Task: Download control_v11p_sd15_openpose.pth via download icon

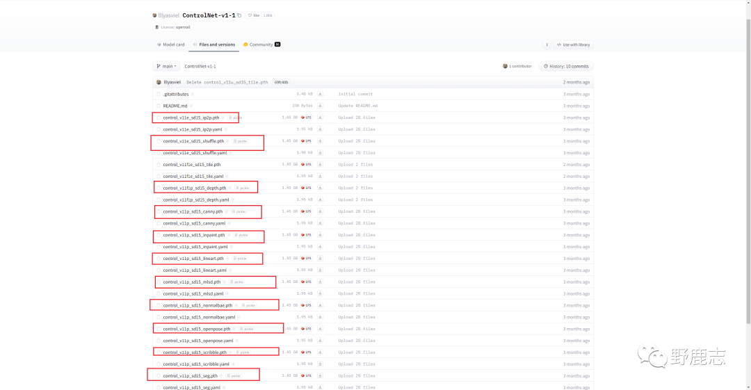Action: [x=320, y=329]
